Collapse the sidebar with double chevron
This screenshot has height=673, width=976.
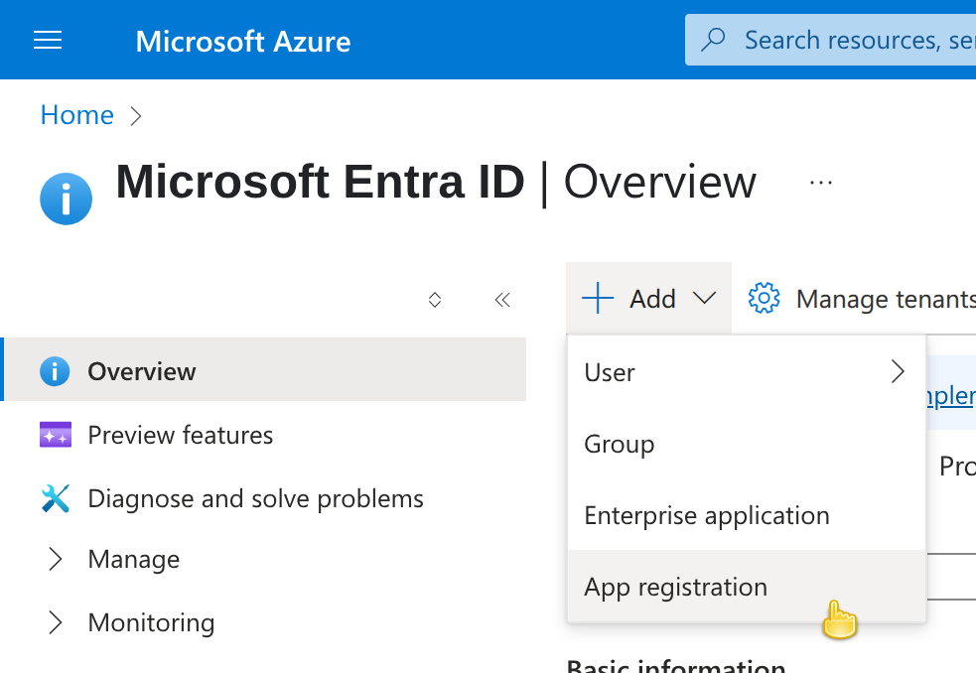pyautogui.click(x=502, y=300)
